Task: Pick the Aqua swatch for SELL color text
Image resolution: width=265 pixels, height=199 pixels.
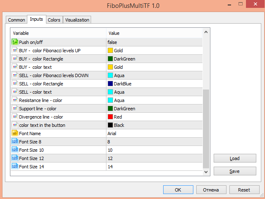Action: coord(111,92)
